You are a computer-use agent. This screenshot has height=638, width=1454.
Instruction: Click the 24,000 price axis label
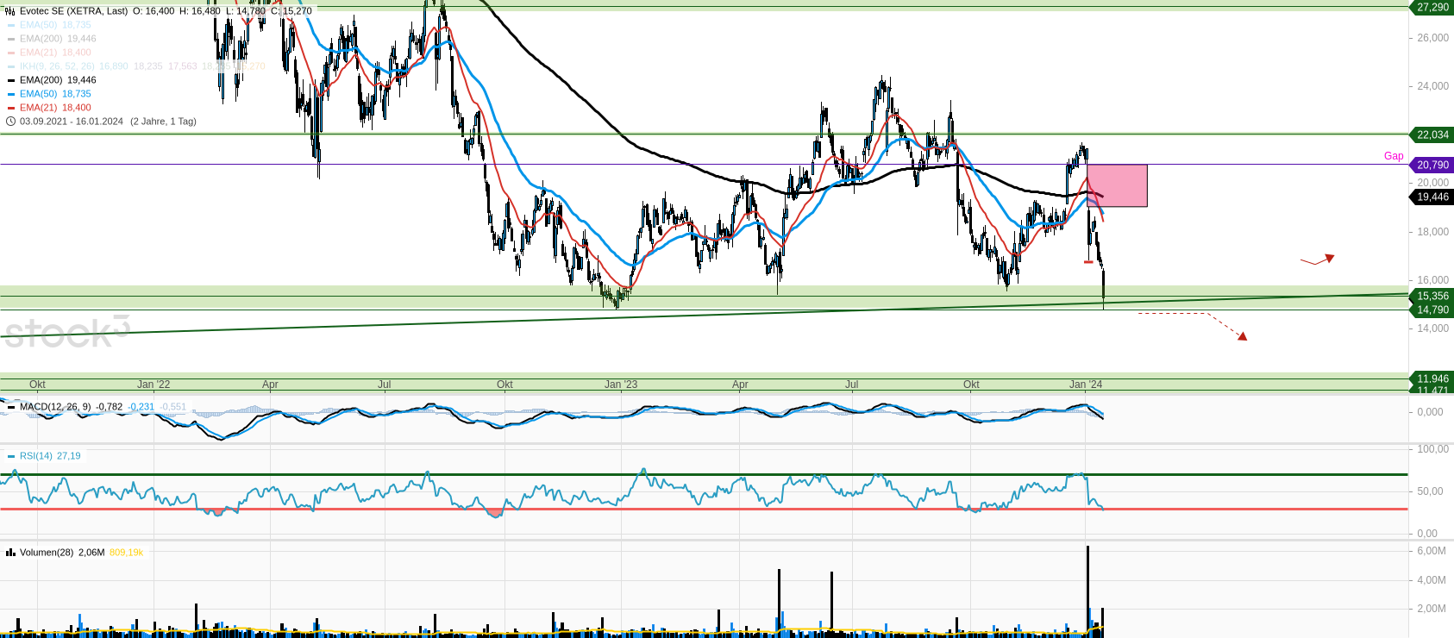1433,86
